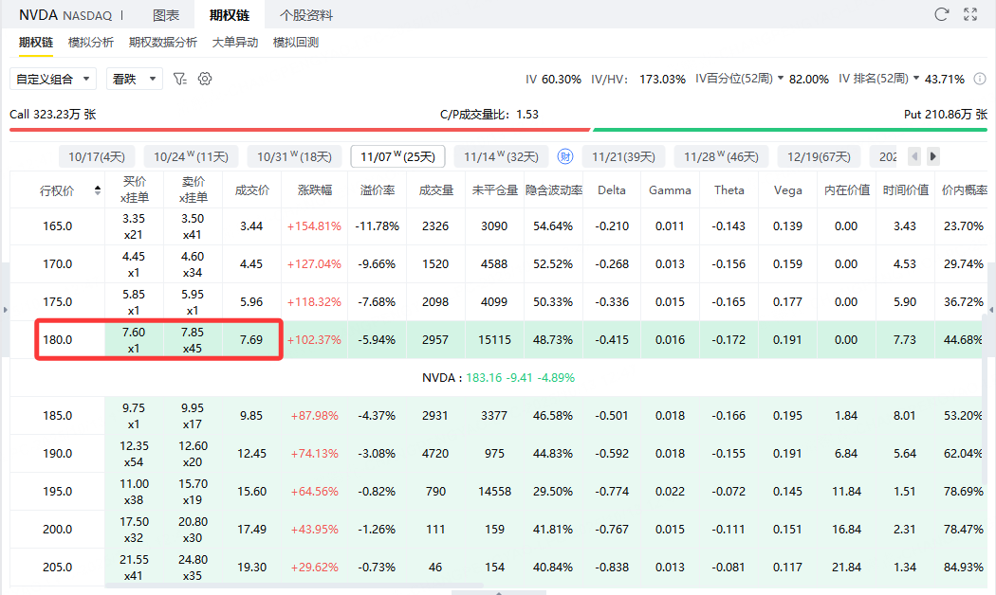This screenshot has height=595, width=996.
Task: Click the 成交量 column header
Action: click(435, 190)
